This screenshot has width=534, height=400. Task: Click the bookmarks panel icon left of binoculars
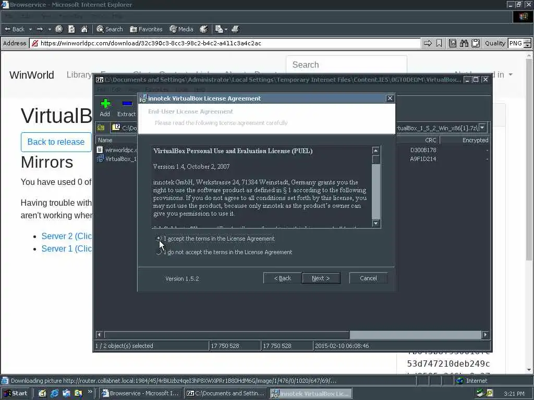click(452, 43)
